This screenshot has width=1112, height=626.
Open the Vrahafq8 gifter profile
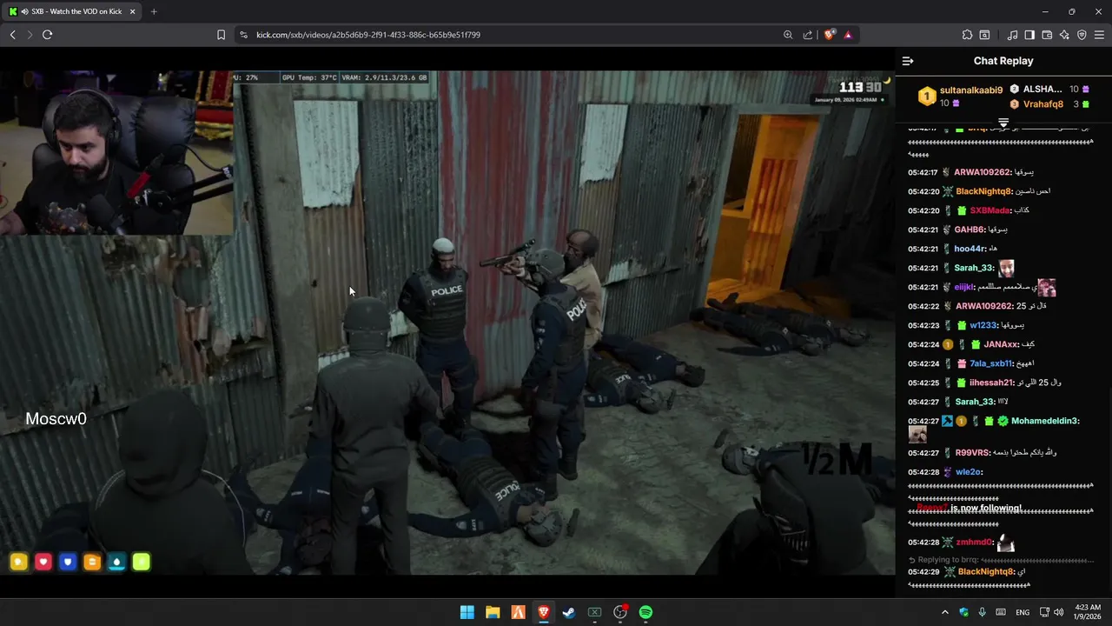[x=1043, y=104]
